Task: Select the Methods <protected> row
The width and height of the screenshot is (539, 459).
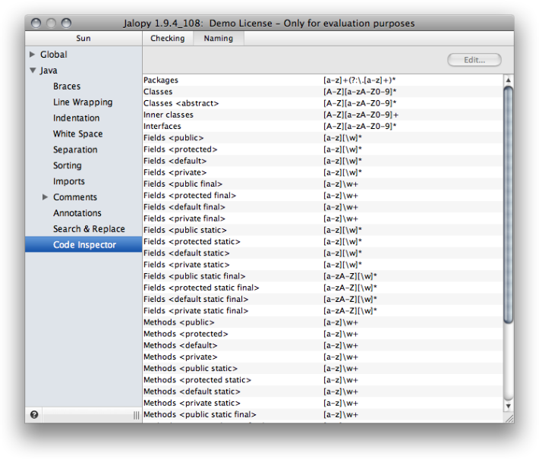Action: tap(323, 334)
